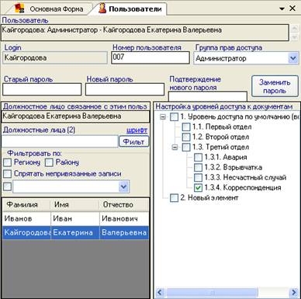Enable Спрятать непривязанные записи checkbox
The image size is (301, 299).
coord(7,173)
